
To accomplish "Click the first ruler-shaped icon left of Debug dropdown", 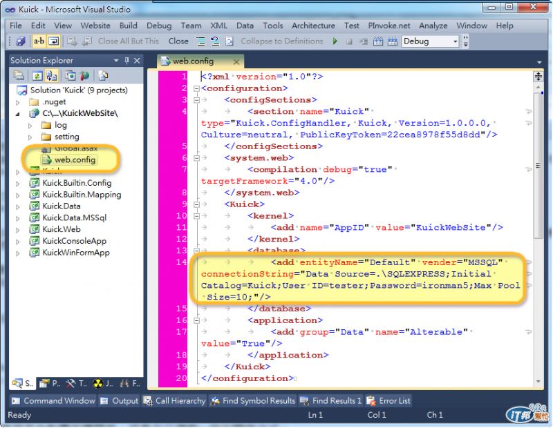I will click(x=378, y=41).
